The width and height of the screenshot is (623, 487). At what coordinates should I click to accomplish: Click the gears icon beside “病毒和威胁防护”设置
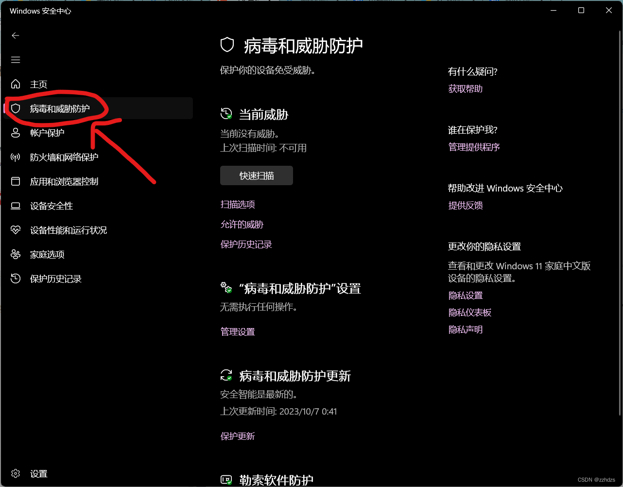coord(226,288)
